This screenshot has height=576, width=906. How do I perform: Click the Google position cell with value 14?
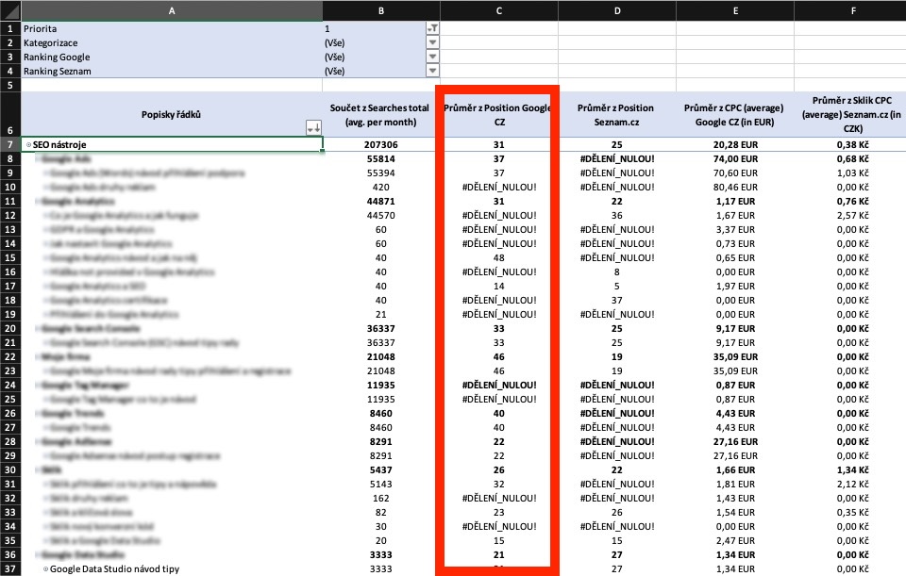(499, 287)
